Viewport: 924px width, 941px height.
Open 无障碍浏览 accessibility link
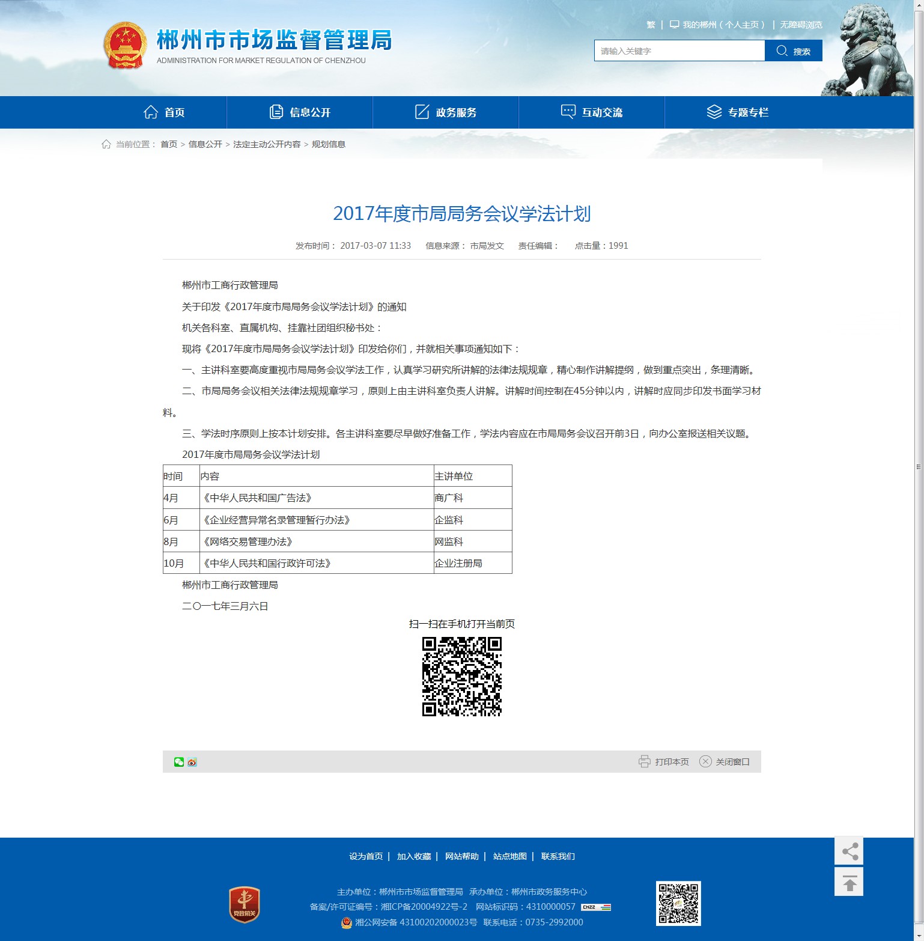(x=801, y=25)
